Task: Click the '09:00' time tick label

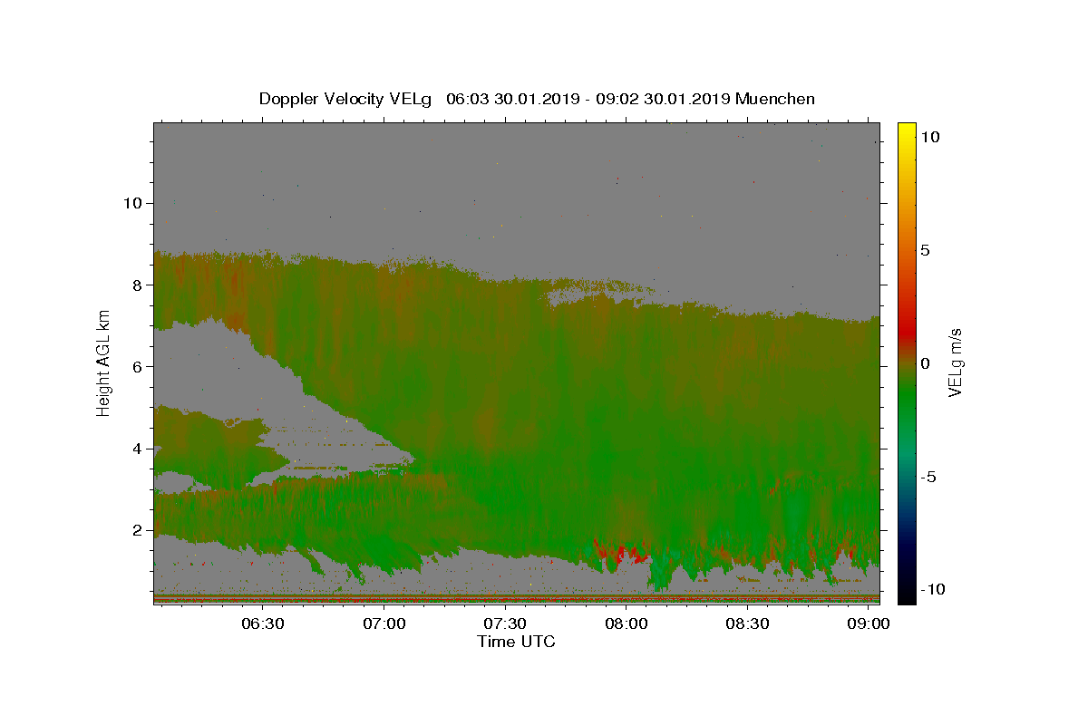Action: pos(869,624)
